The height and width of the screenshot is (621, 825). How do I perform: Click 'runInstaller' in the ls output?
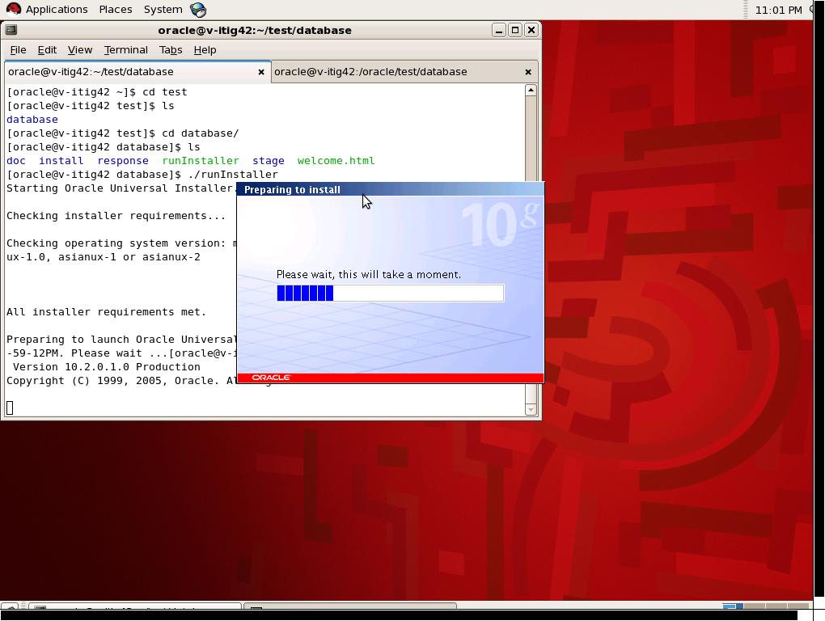pos(201,160)
